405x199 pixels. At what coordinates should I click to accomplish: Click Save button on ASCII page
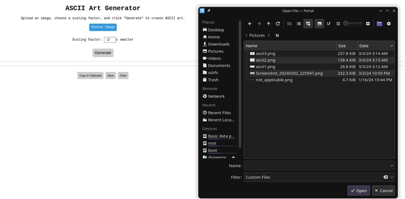click(111, 75)
